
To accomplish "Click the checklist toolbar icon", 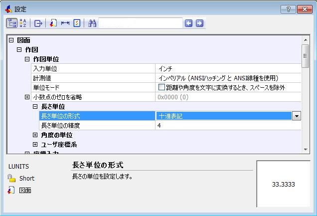I will click(77, 23).
